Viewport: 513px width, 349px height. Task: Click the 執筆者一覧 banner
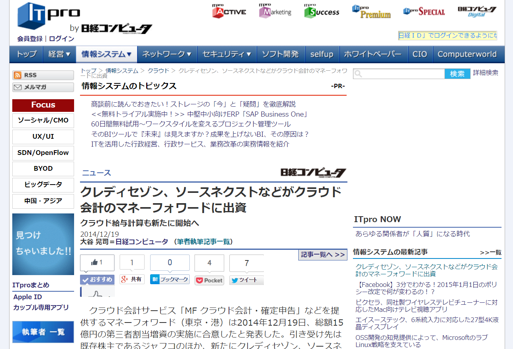pos(43,332)
